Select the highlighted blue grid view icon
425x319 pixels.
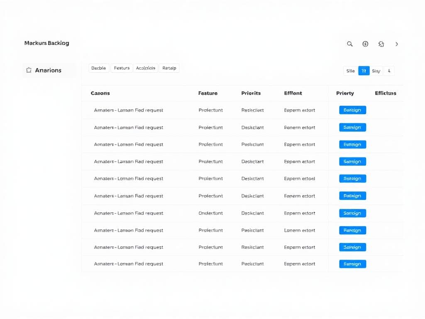point(364,71)
